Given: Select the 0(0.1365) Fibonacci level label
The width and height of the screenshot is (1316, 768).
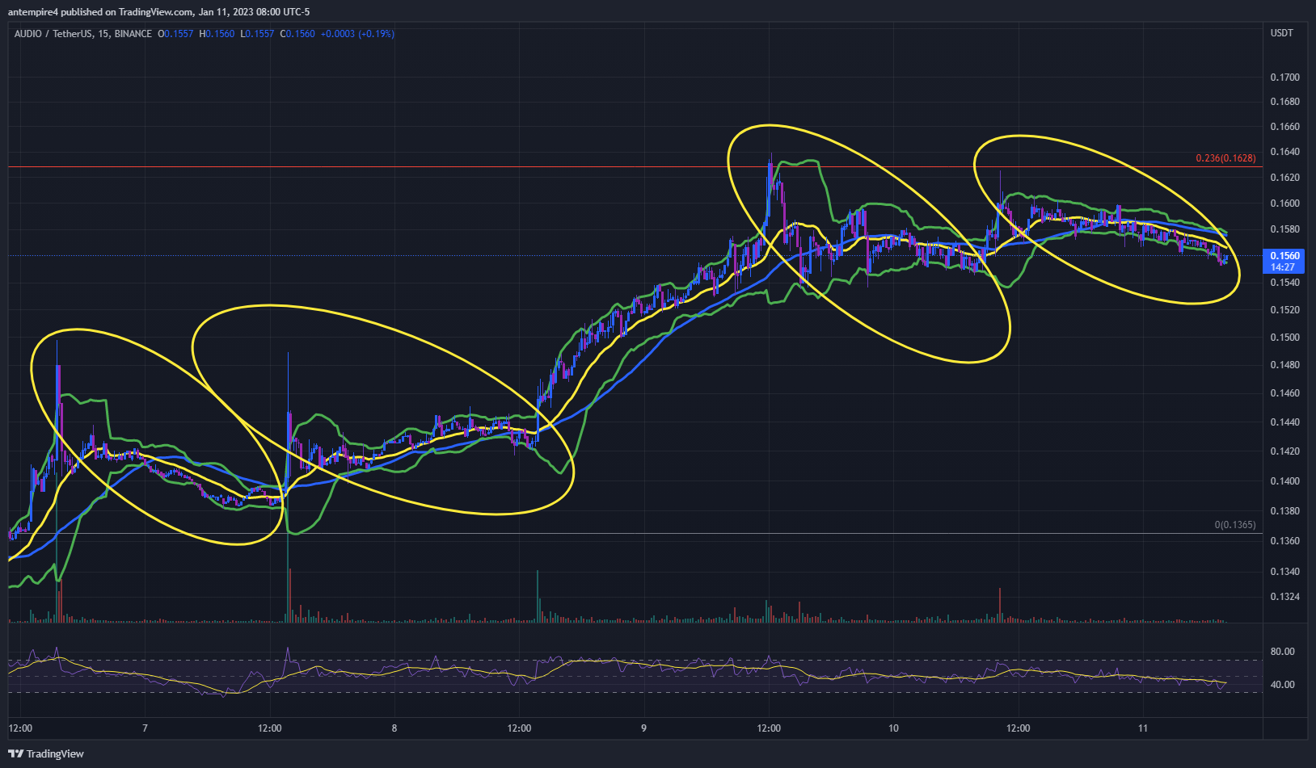Looking at the screenshot, I should tap(1235, 525).
